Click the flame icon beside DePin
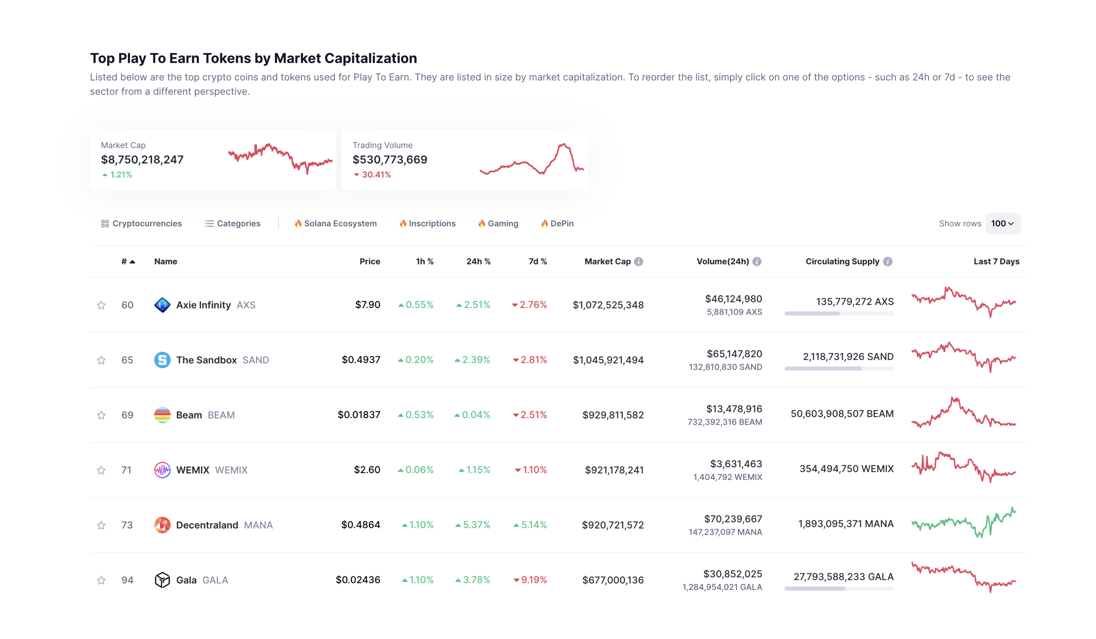This screenshot has width=1096, height=639. (544, 223)
